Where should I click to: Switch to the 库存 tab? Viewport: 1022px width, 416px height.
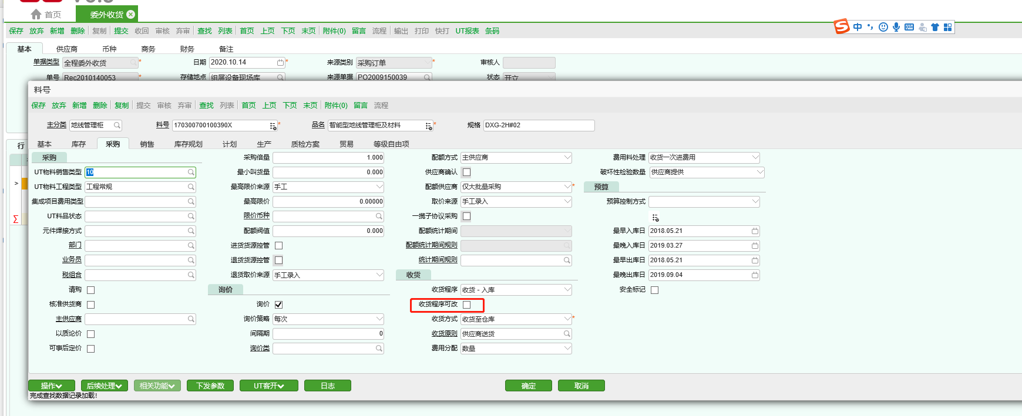[79, 144]
